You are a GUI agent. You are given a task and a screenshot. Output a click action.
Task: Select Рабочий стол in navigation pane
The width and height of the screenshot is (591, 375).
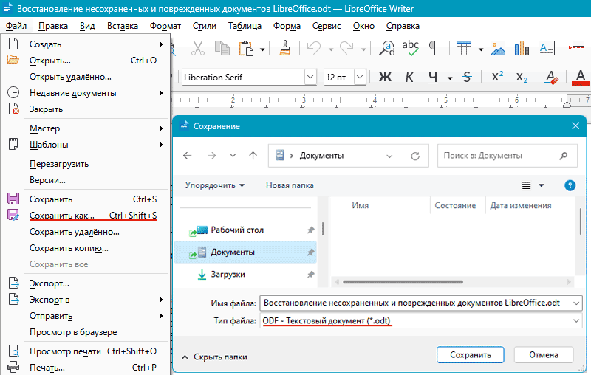(x=245, y=230)
